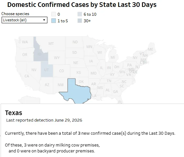184x157 pixels.
Task: Click Utah (UT) on the map
Action: (47, 70)
